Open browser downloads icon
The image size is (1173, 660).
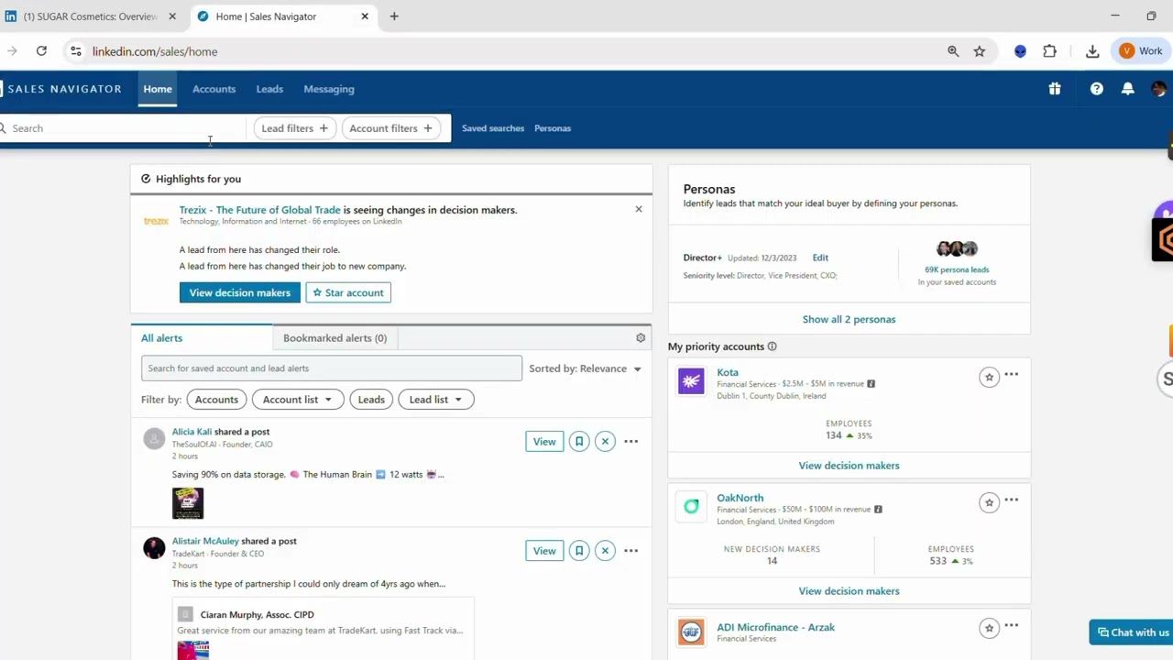[1092, 51]
